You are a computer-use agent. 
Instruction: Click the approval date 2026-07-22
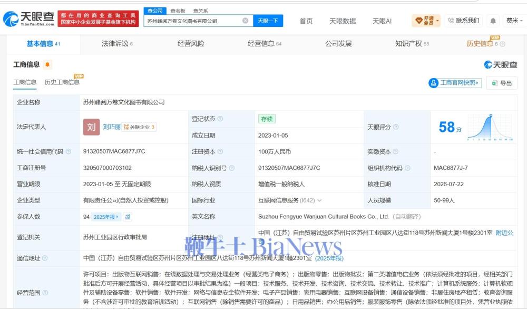[x=448, y=184]
